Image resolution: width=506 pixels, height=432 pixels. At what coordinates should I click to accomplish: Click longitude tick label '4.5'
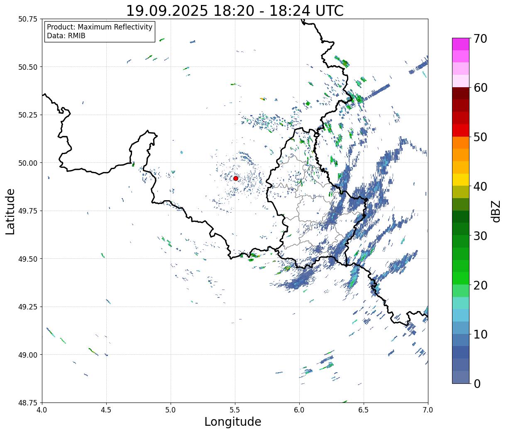click(x=106, y=410)
